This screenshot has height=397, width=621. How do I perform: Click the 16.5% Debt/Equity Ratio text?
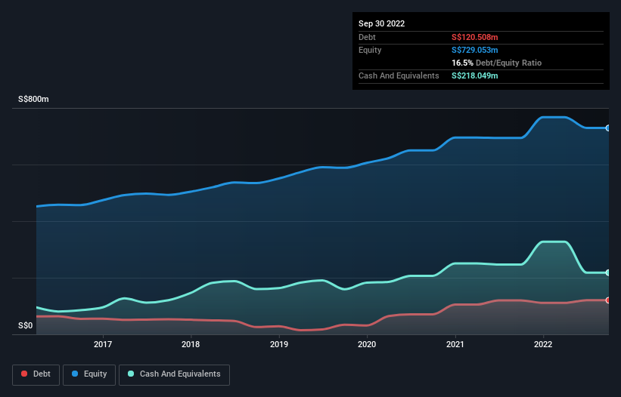tap(496, 63)
